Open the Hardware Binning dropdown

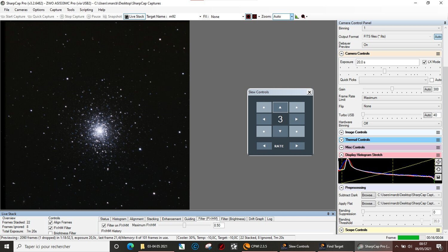402,123
